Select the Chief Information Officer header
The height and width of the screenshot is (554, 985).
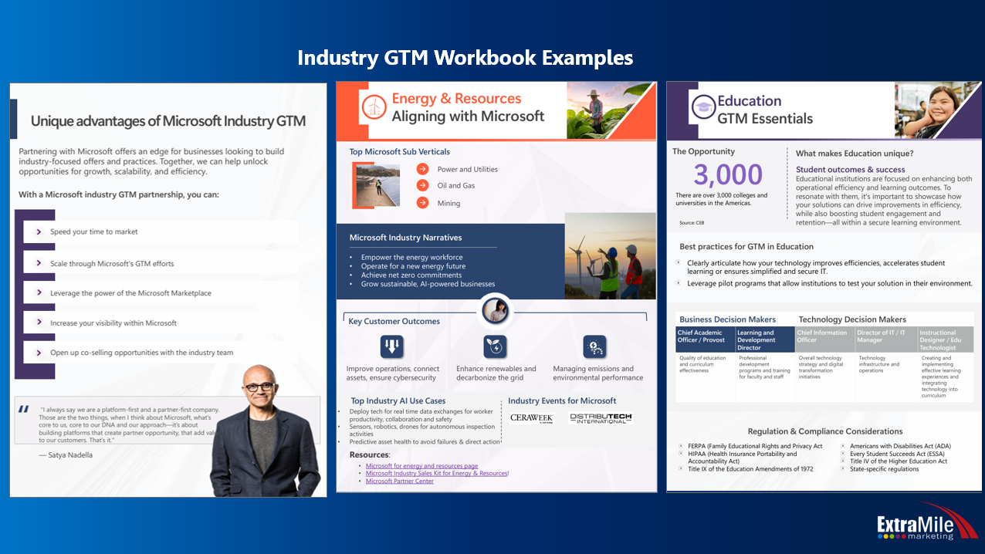click(824, 339)
